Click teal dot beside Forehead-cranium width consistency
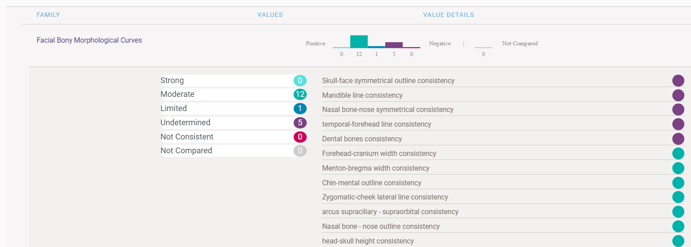The height and width of the screenshot is (247, 691). (678, 153)
